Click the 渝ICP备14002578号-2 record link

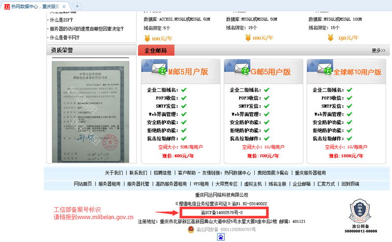click(222, 213)
